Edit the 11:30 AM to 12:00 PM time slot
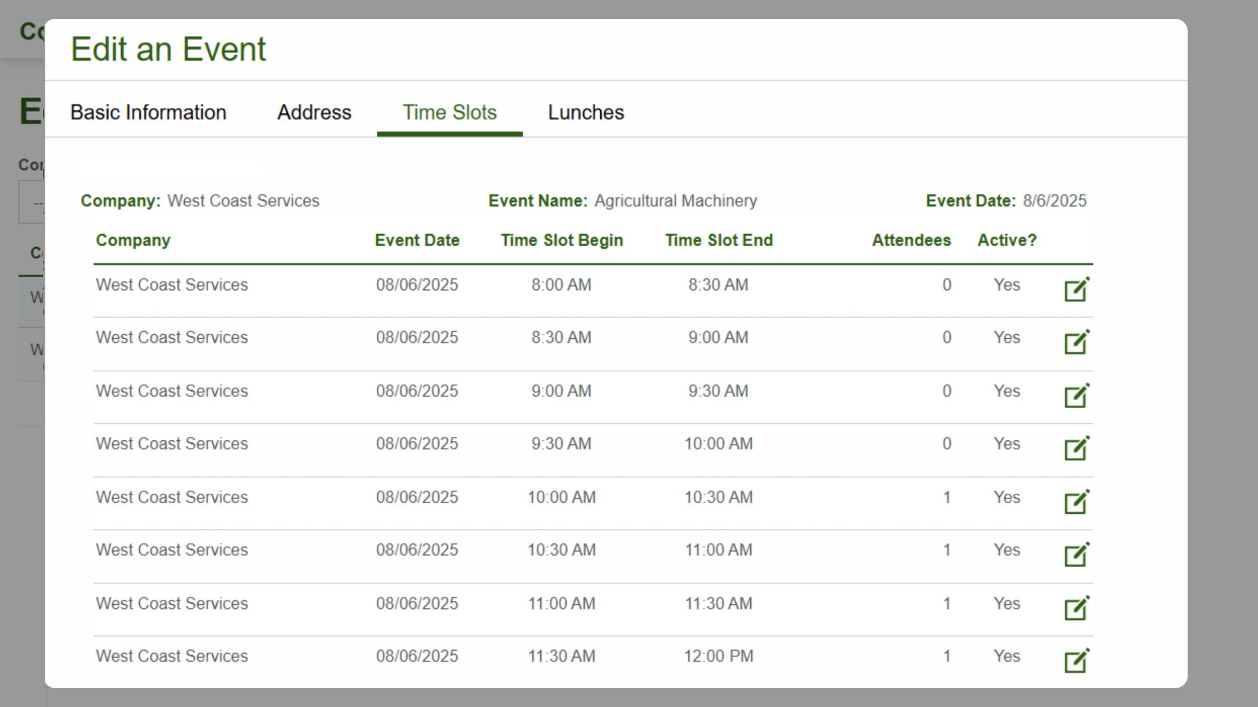Screen dimensions: 1258x707 [x=1077, y=661]
